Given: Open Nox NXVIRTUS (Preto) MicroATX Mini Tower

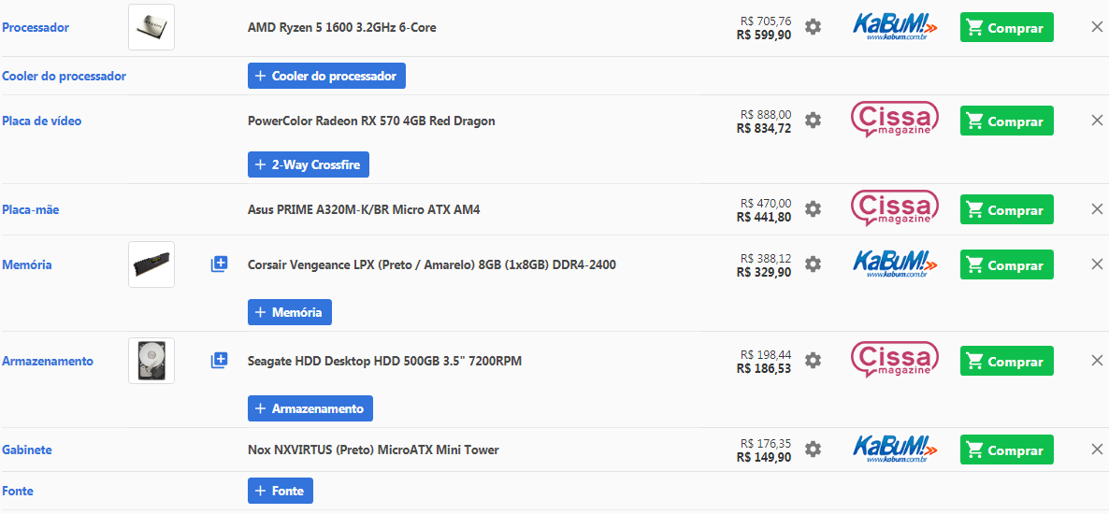Looking at the screenshot, I should click(373, 450).
